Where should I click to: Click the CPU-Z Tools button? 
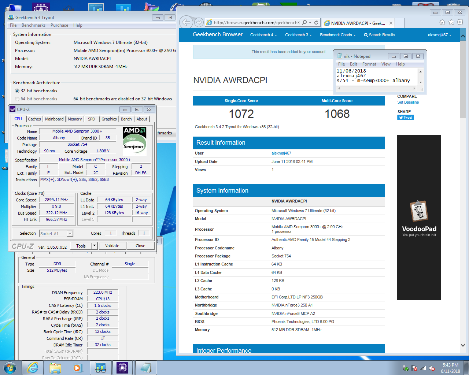pos(81,246)
